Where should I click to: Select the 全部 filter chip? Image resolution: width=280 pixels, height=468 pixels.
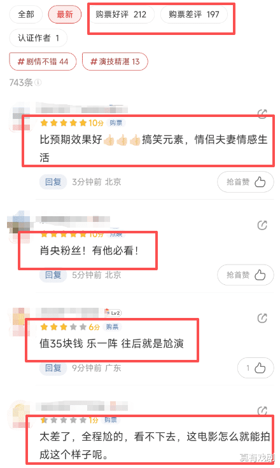(26, 15)
